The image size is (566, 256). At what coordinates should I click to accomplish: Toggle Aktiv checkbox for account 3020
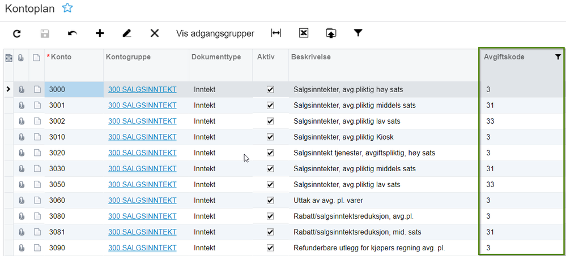click(x=270, y=153)
